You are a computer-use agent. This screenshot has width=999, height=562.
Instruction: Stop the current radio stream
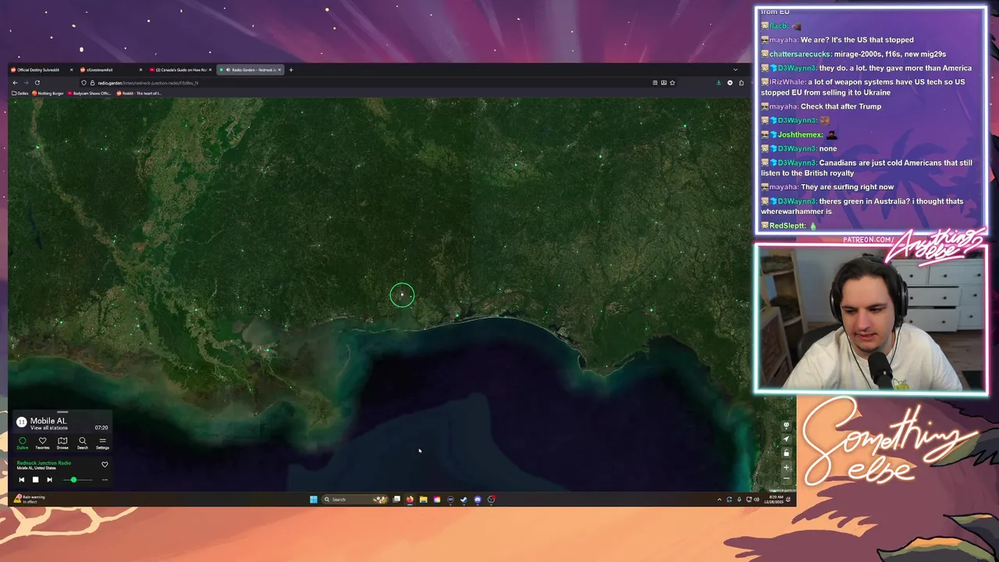pos(35,480)
